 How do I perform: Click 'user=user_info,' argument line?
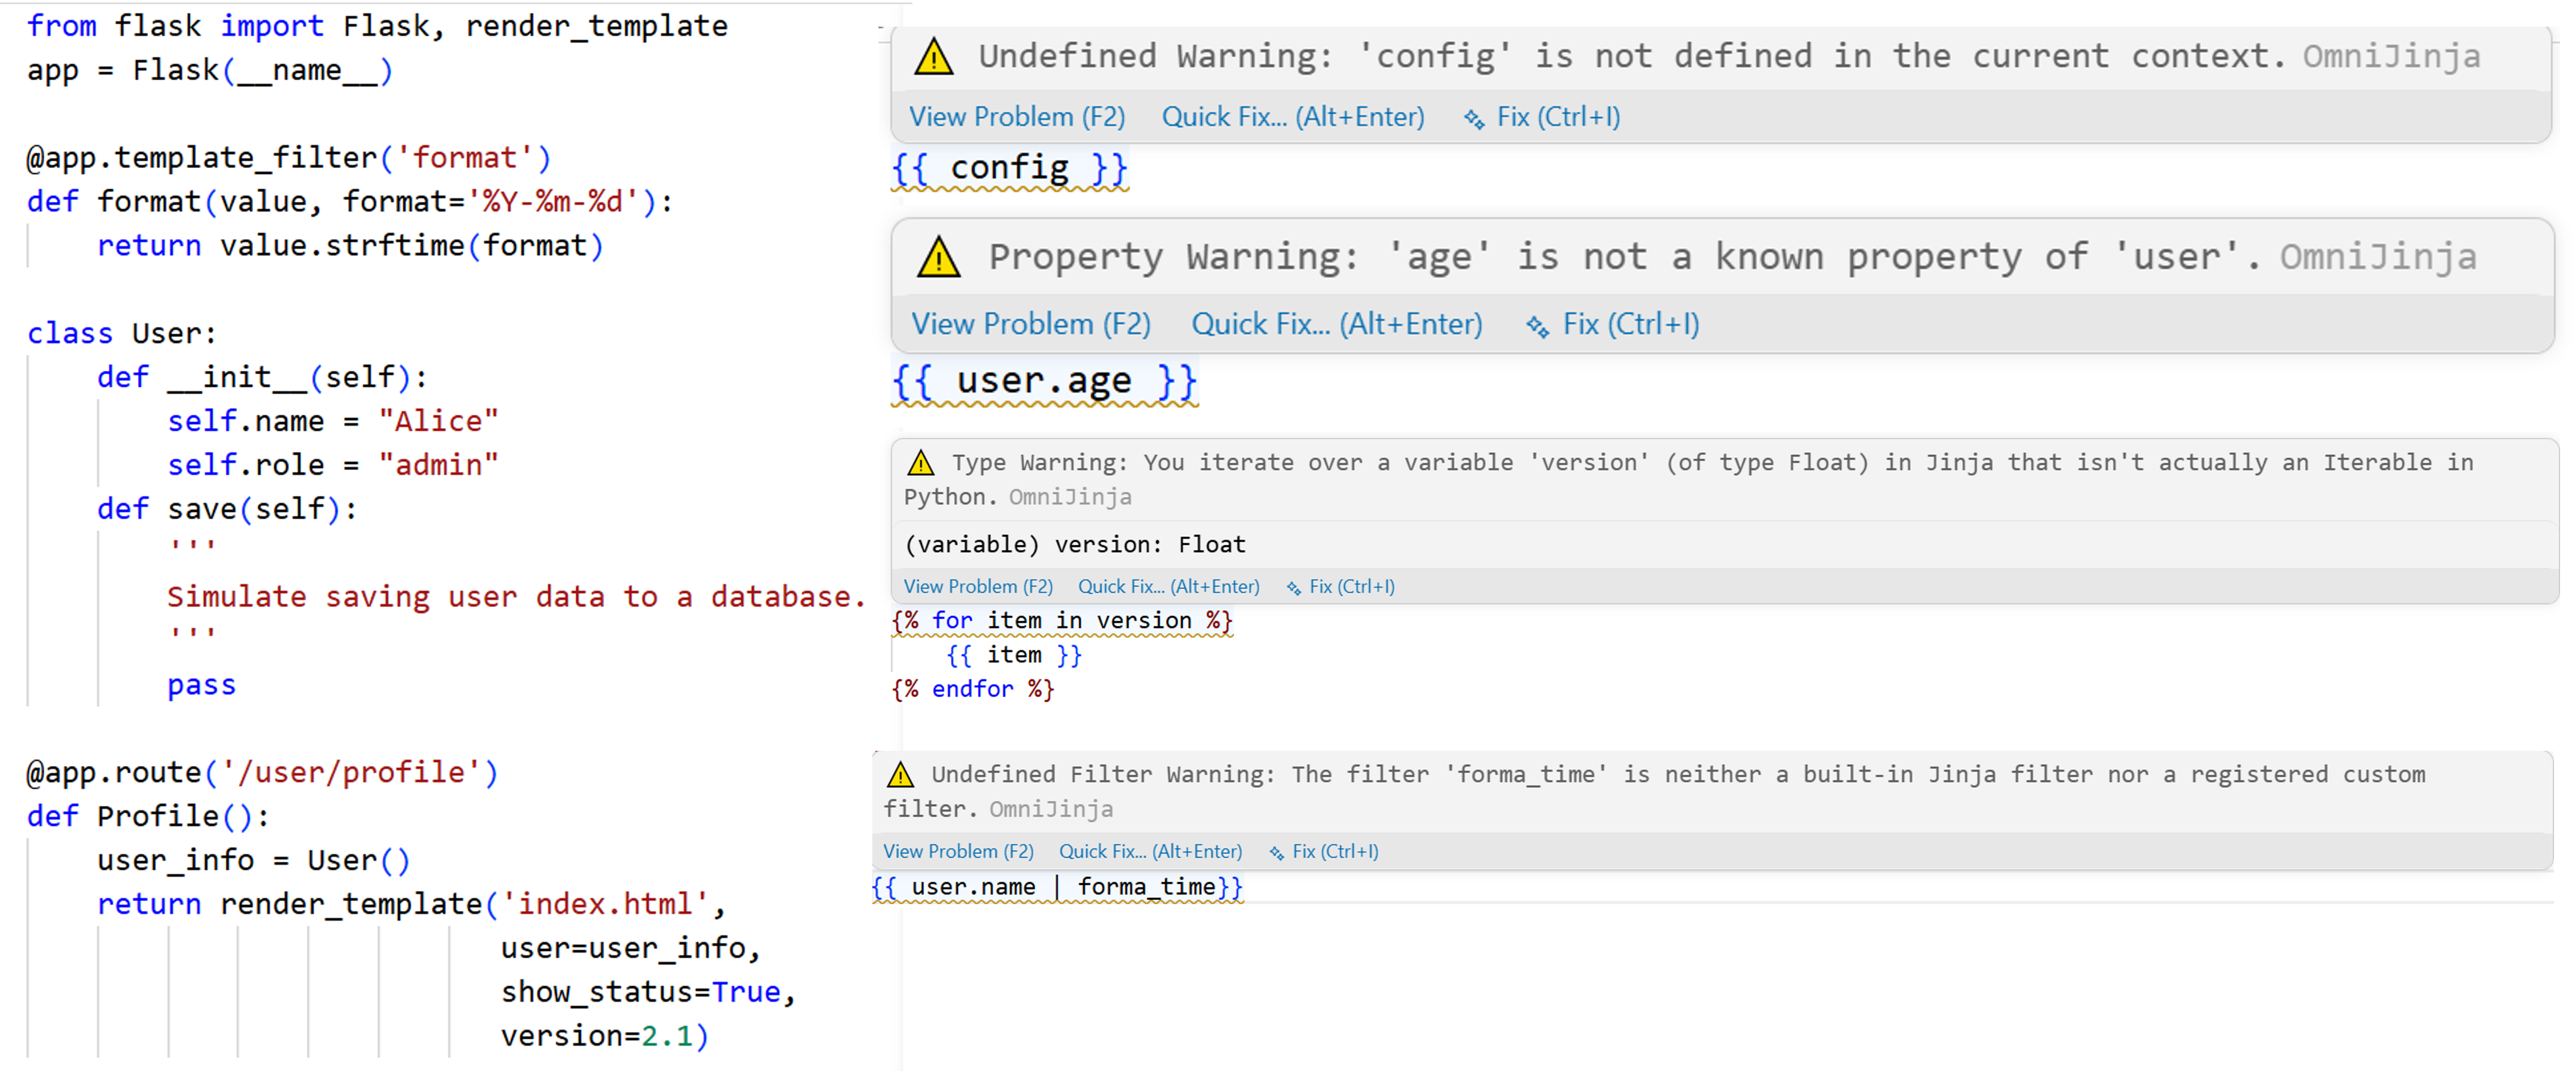tap(630, 948)
